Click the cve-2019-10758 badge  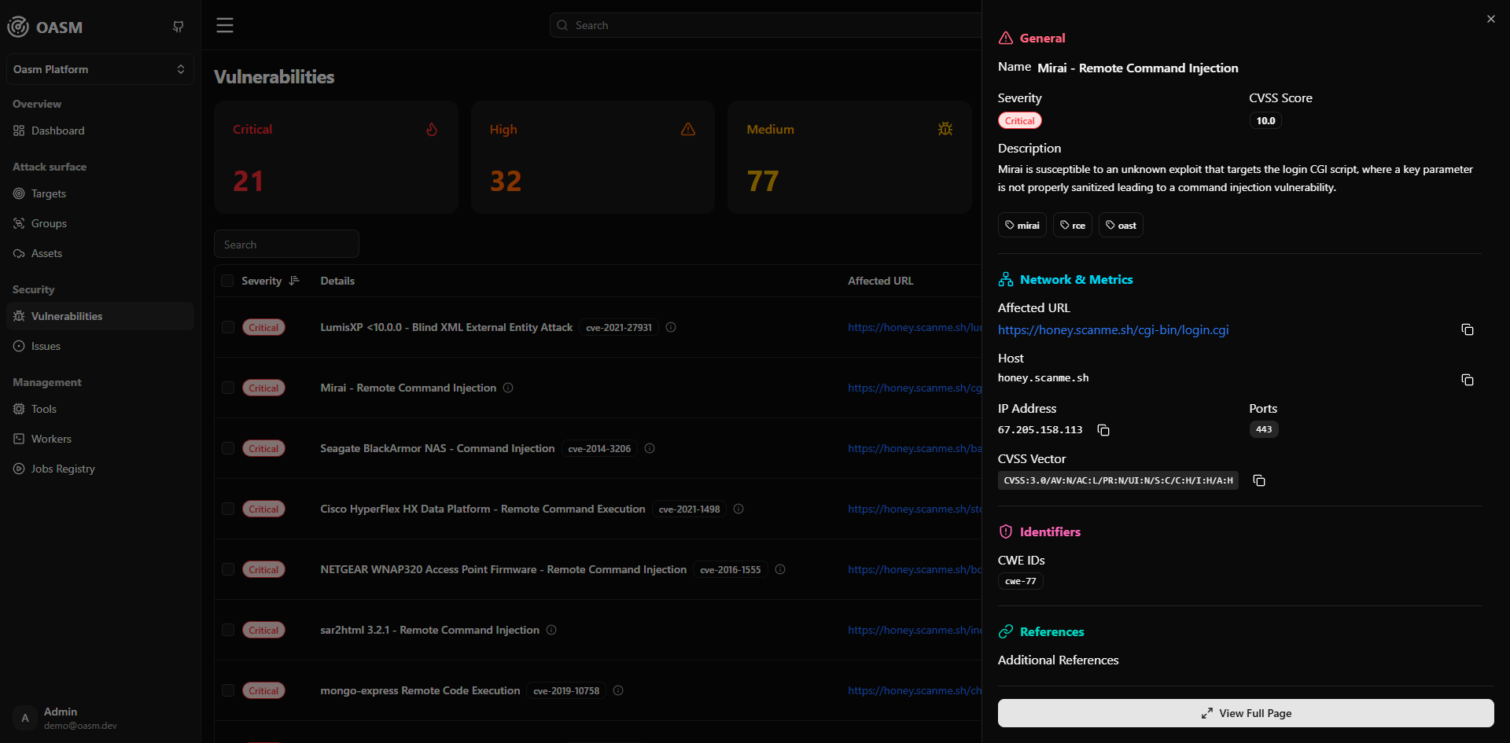[566, 690]
